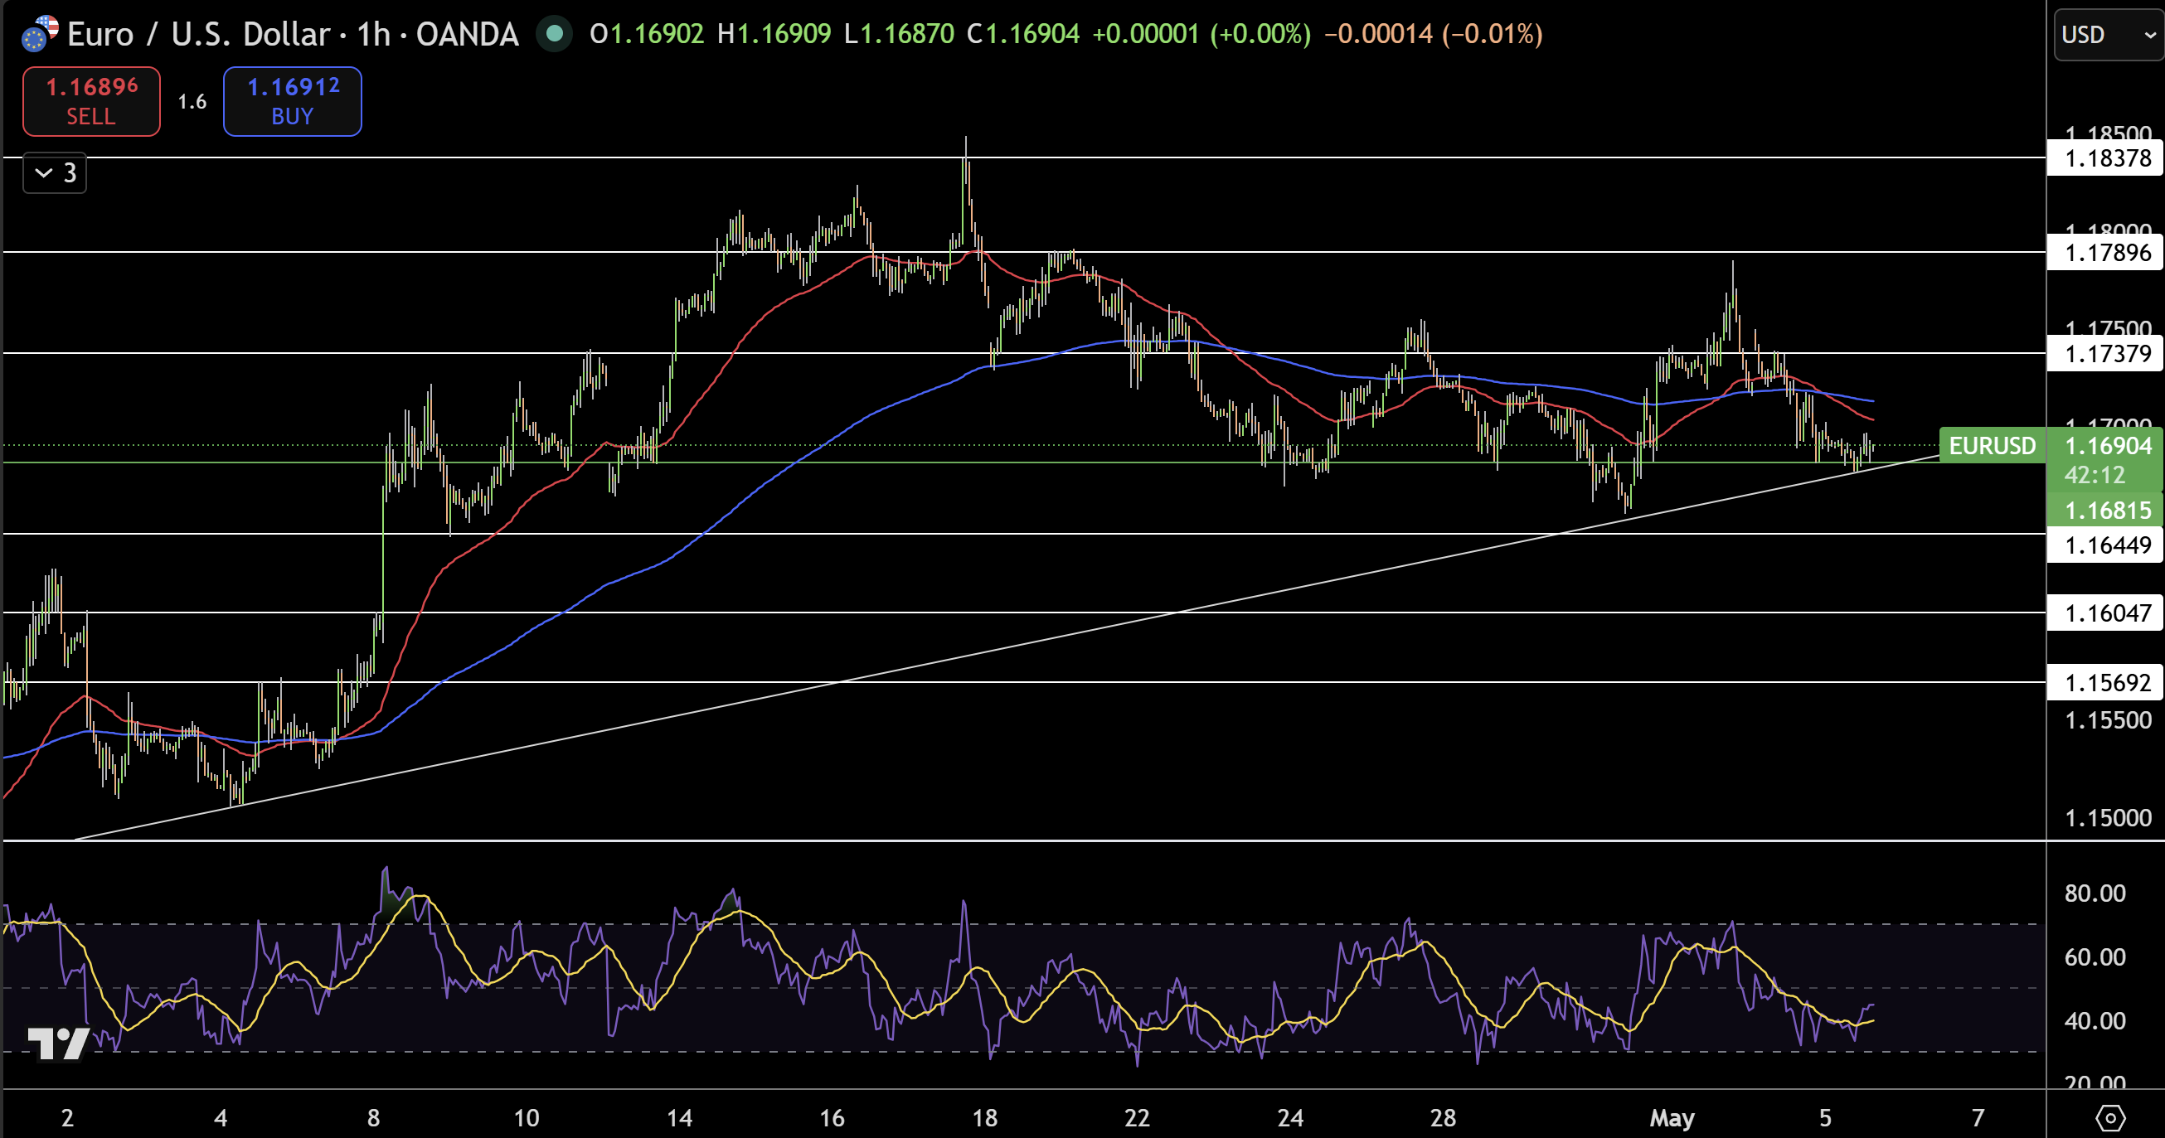Click the EUR/USD flag symbol icon
2165x1138 pixels.
[40, 34]
